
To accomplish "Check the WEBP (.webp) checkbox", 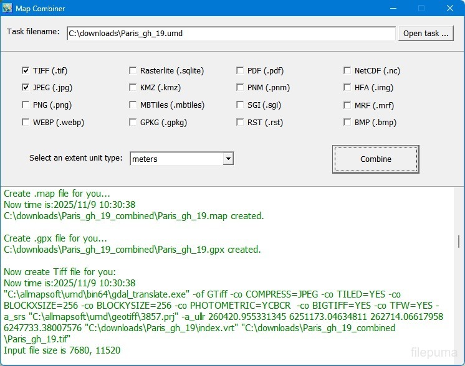I will (26, 123).
